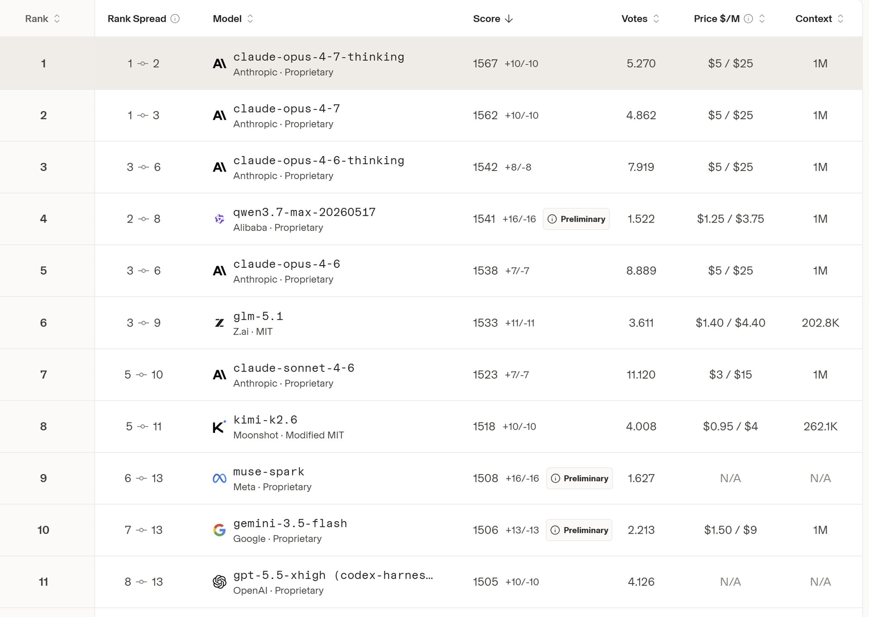The image size is (869, 617).
Task: Click the rank spread range icon for claude-opus-4-7-thinking
Action: click(143, 64)
